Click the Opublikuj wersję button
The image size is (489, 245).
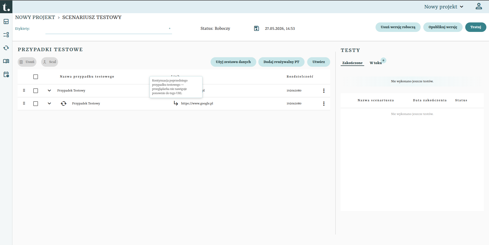pyautogui.click(x=443, y=27)
